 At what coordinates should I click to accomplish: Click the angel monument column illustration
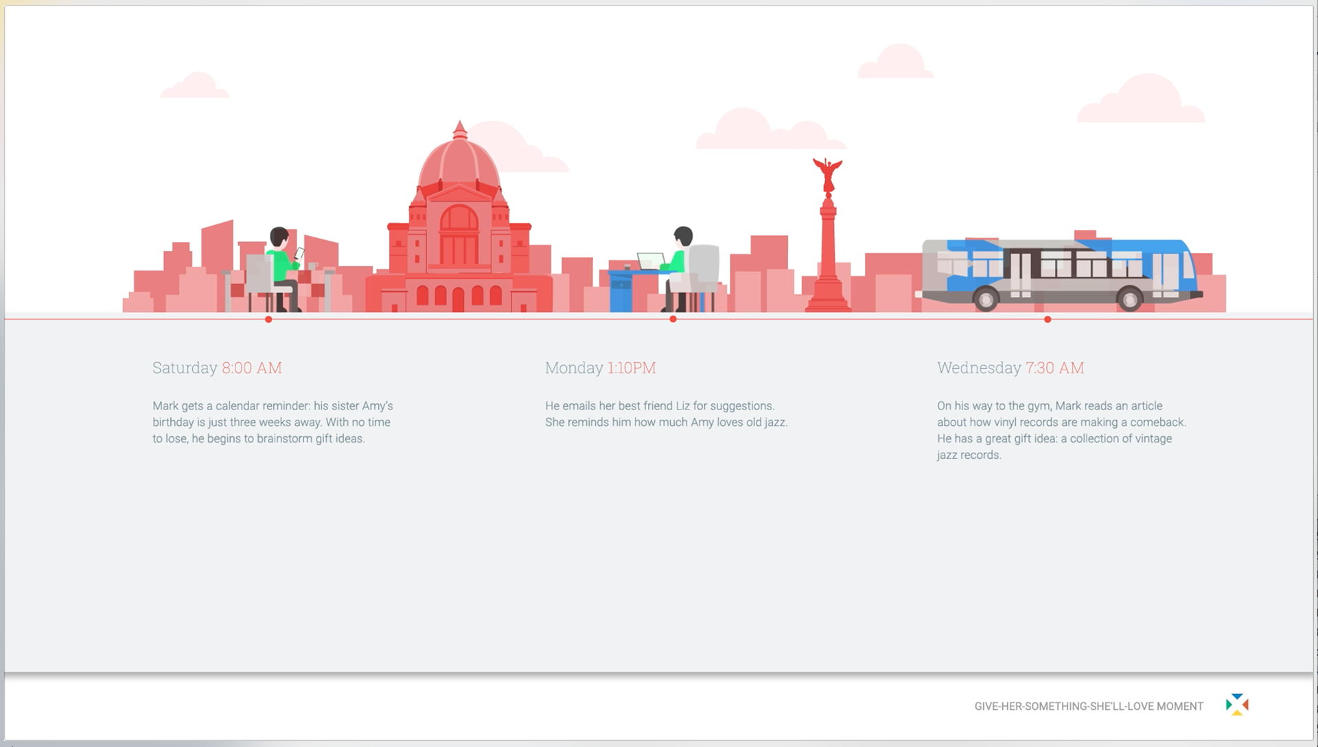(828, 235)
